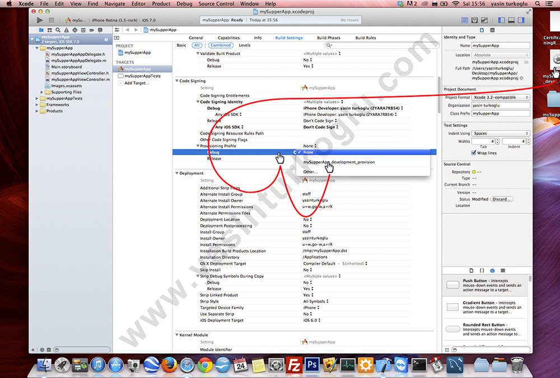Go back in the jump bar

click(x=128, y=30)
